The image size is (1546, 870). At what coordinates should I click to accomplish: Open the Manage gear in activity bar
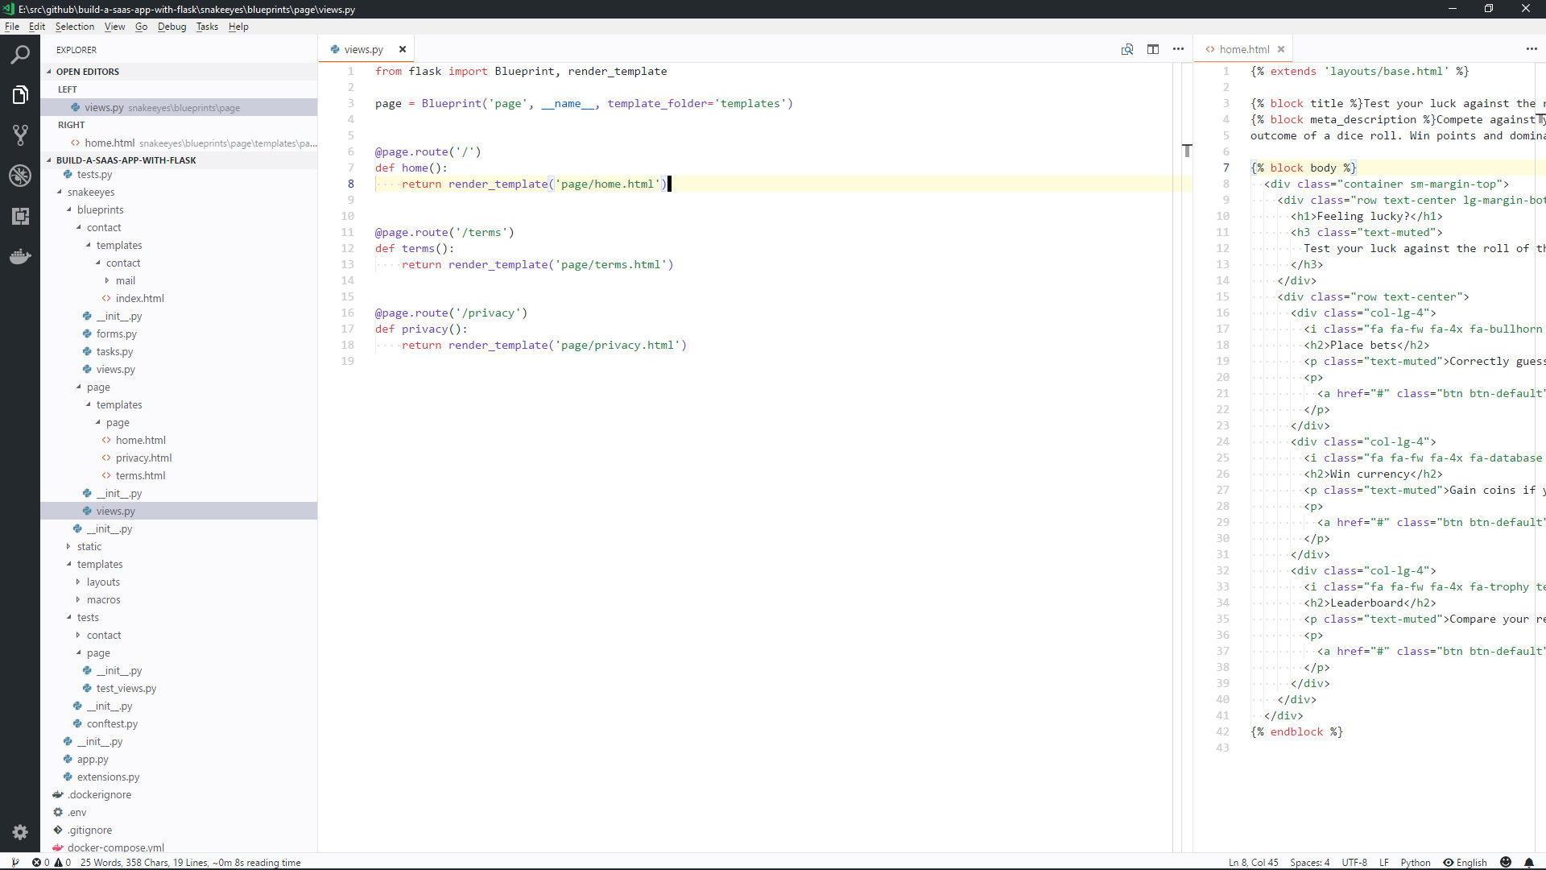tap(20, 832)
